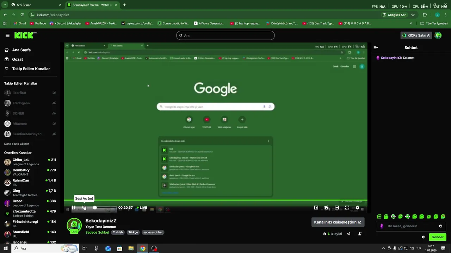Click KICKs Satın Al button

coord(416,35)
